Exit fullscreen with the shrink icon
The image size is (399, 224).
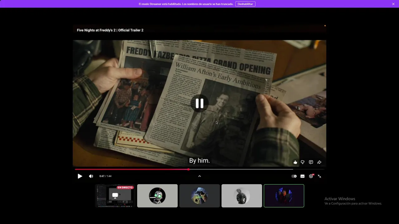click(319, 176)
